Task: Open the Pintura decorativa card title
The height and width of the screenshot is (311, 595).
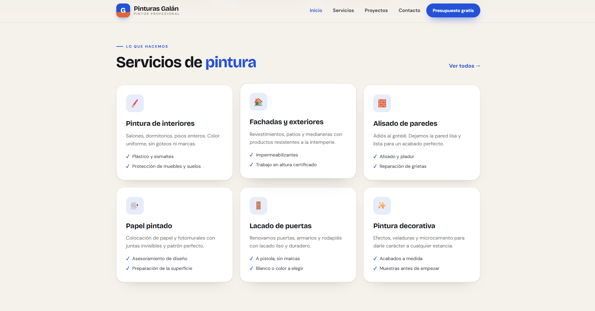Action: pyautogui.click(x=404, y=226)
